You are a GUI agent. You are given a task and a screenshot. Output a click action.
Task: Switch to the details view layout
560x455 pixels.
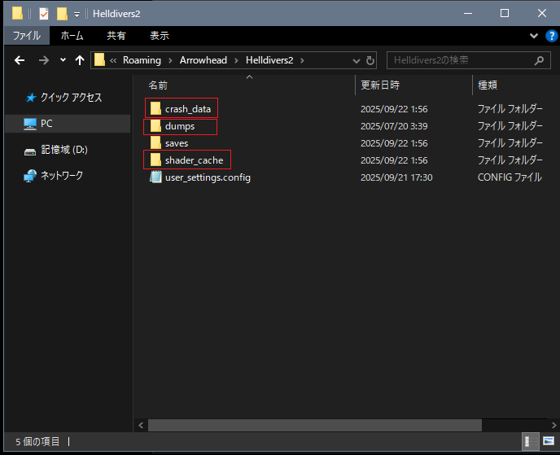(x=531, y=441)
